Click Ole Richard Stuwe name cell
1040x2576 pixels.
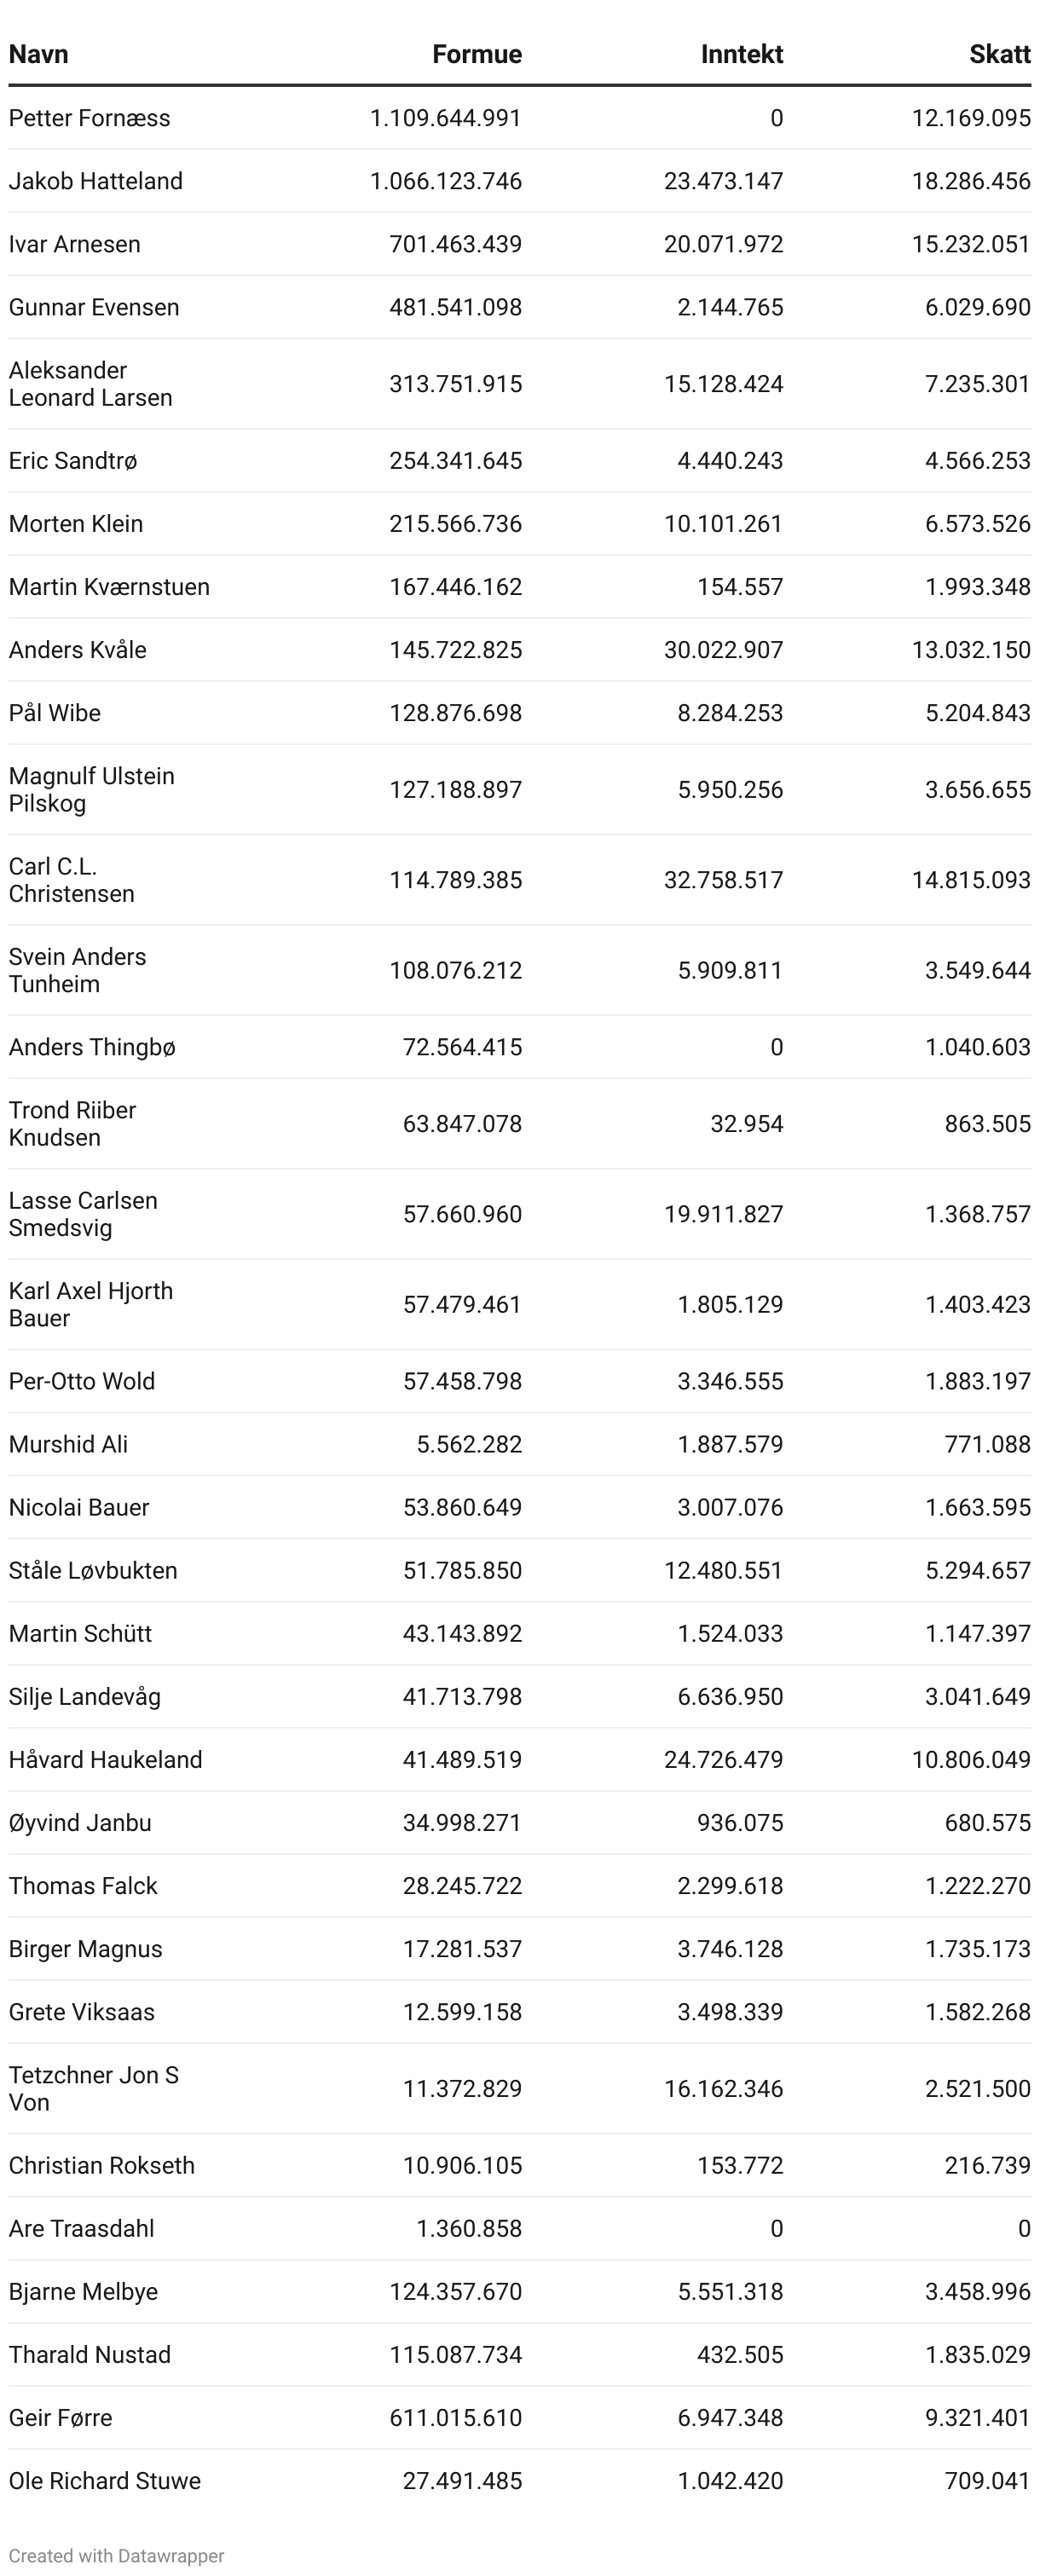(105, 2480)
